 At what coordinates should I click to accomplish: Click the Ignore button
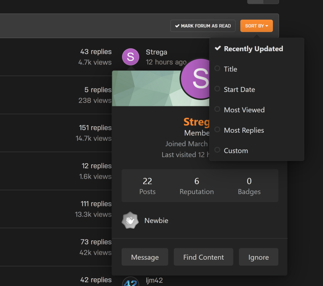[x=258, y=257]
